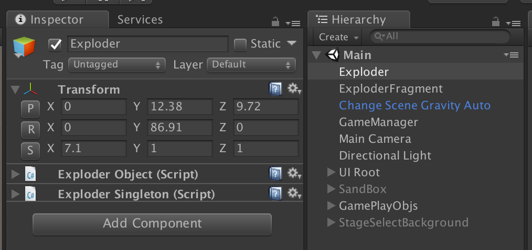Screen dimensions: 532x250
Task: Click the Add Component button
Action: coord(152,224)
